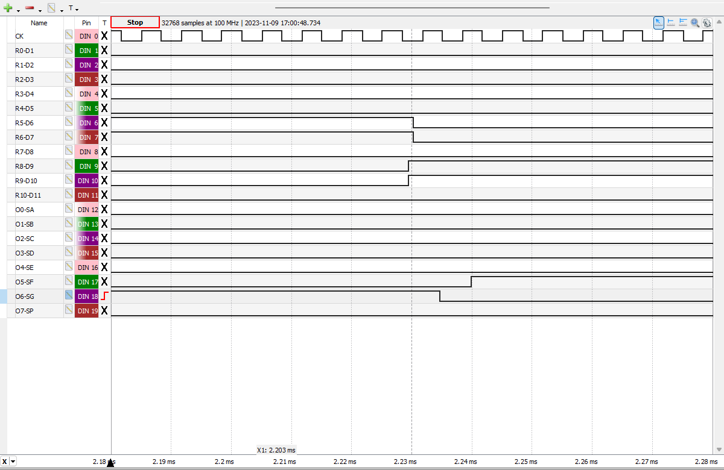Click the green plus add-signal icon

[x=8, y=8]
